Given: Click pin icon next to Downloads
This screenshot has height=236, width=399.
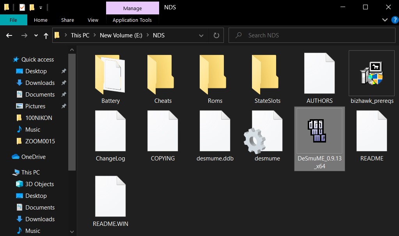Looking at the screenshot, I should (x=64, y=83).
